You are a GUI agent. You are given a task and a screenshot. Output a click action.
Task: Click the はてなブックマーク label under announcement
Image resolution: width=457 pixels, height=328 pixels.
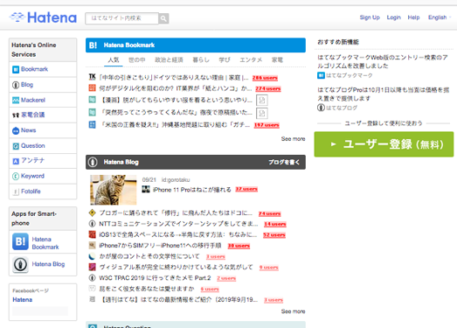(x=350, y=75)
